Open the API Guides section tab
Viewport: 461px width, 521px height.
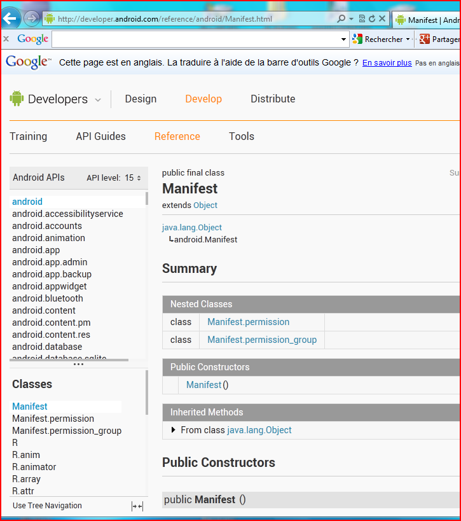[100, 136]
